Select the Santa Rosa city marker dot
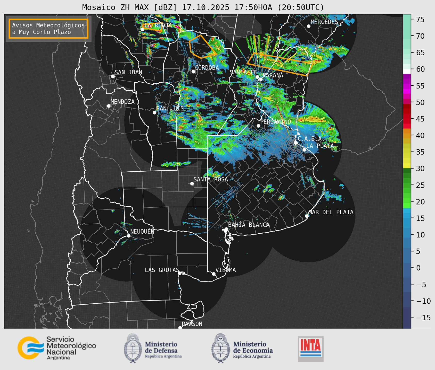Viewport: 435px width, 370px height. [x=192, y=183]
